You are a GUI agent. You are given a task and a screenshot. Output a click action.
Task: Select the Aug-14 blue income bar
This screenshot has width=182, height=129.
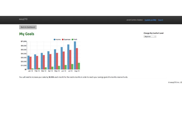click(75, 55)
